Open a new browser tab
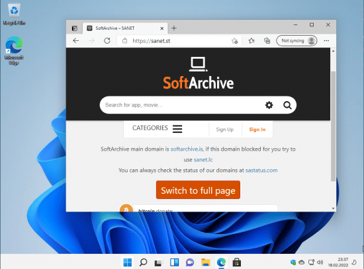Screen dimensions: 364x269 [174, 28]
